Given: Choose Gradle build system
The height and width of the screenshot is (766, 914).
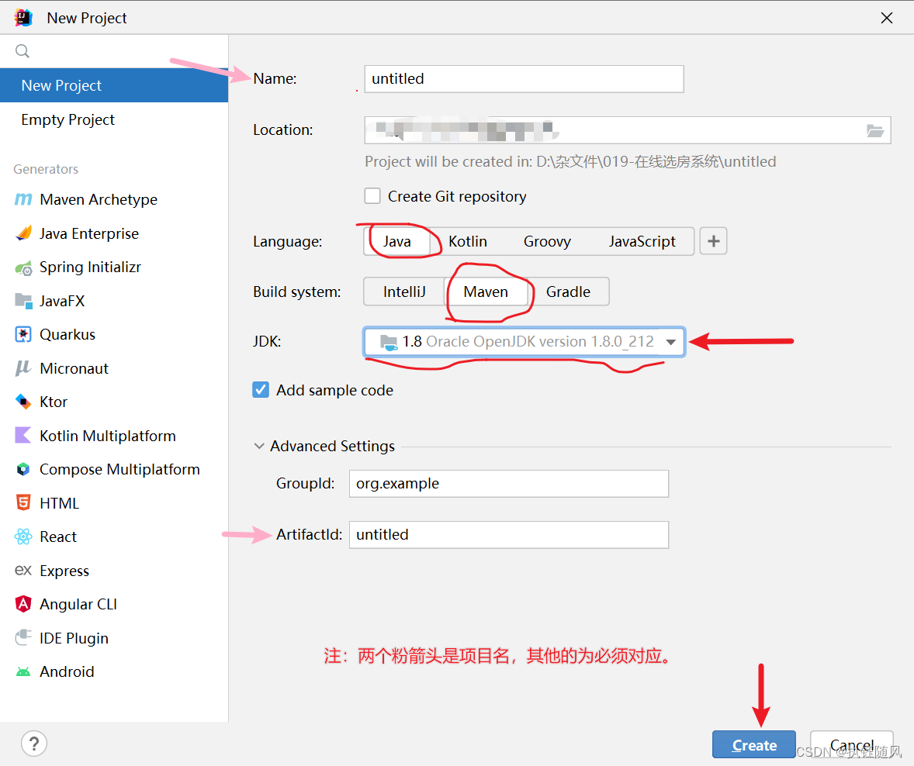Looking at the screenshot, I should [x=568, y=292].
